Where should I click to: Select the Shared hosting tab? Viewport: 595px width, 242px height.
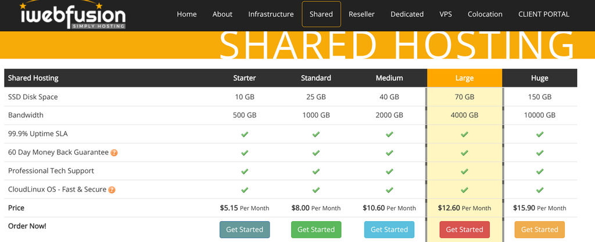pyautogui.click(x=321, y=14)
